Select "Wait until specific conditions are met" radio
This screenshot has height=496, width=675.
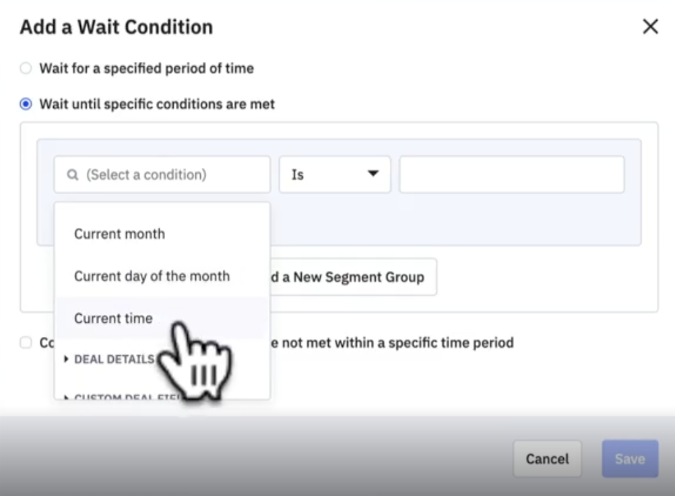coord(26,104)
